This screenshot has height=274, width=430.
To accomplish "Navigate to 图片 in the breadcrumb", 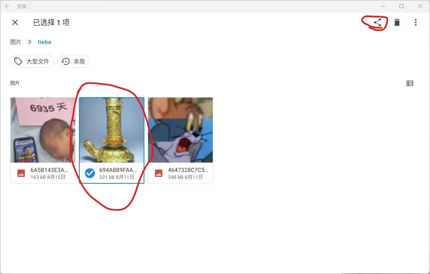I will coord(15,42).
